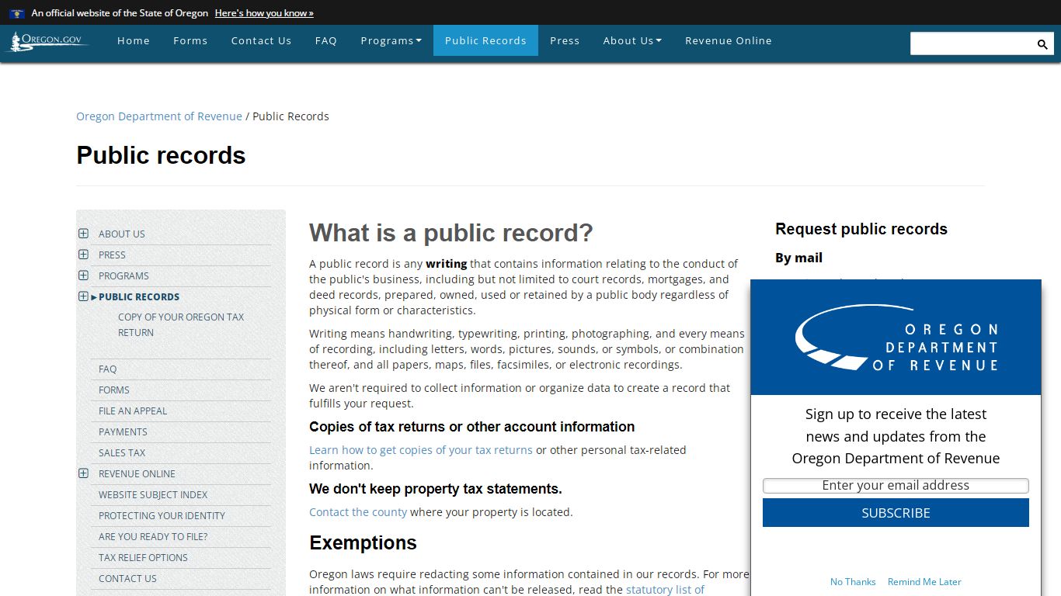
Task: Open the About Us sidebar link
Action: pos(122,234)
